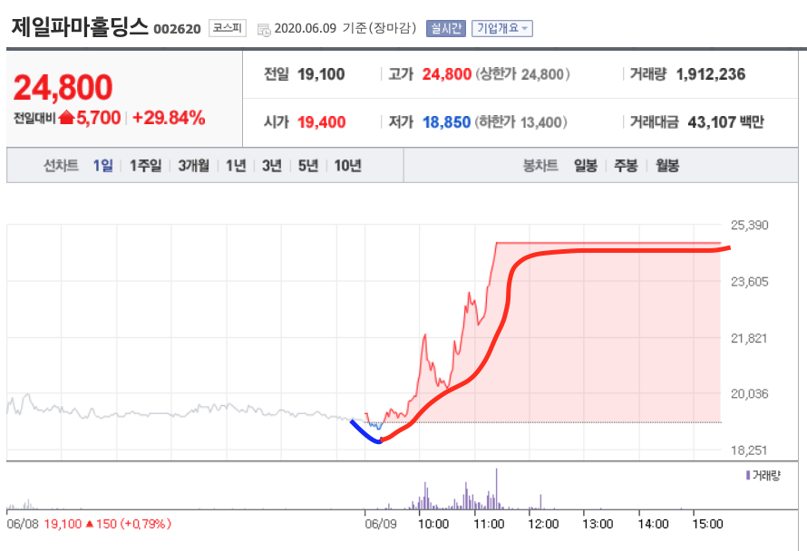Toggle the 실시간 real-time button
807x551 pixels.
click(446, 28)
